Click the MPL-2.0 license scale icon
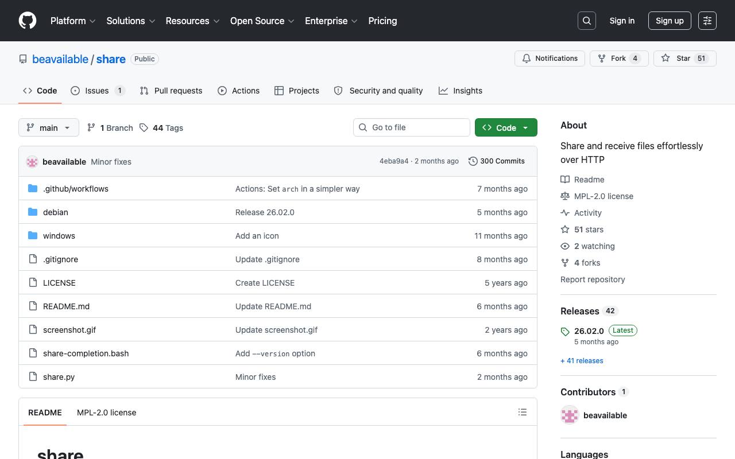Image resolution: width=735 pixels, height=459 pixels. (x=565, y=196)
